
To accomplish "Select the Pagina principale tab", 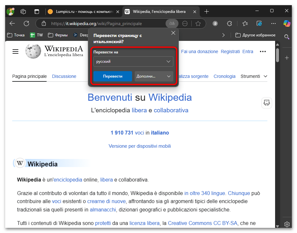I will pyautogui.click(x=29, y=77).
